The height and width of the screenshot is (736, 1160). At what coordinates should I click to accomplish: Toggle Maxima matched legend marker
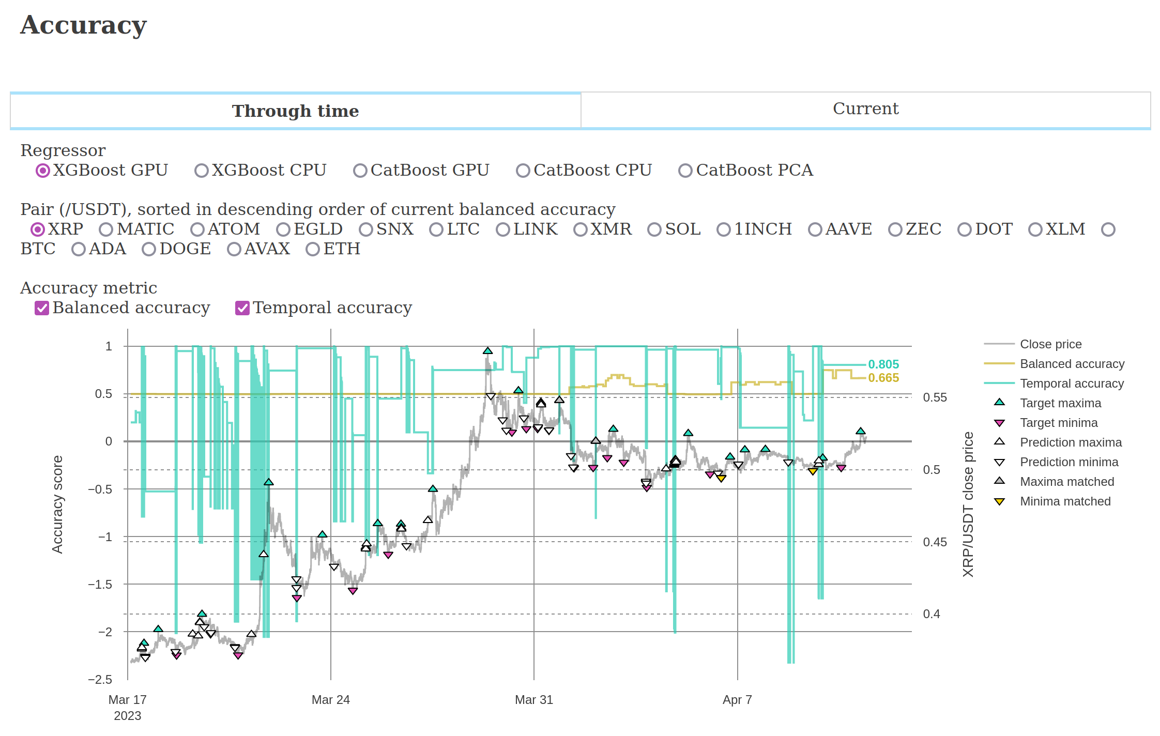999,481
